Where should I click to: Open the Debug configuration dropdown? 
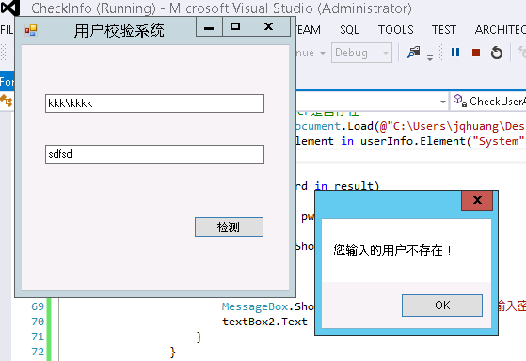pos(361,53)
